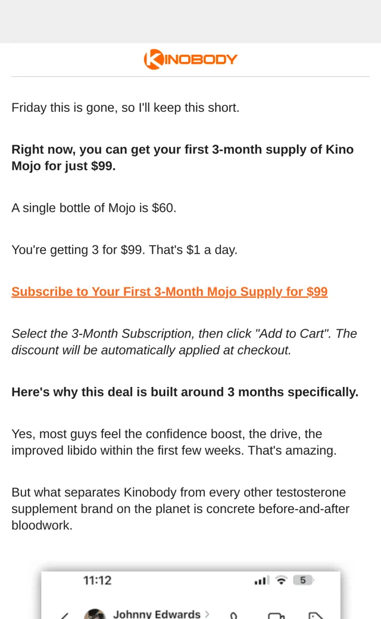This screenshot has height=619, width=381.
Task: Click the 'A single bottle of Mojo is $60' line
Action: [x=94, y=208]
